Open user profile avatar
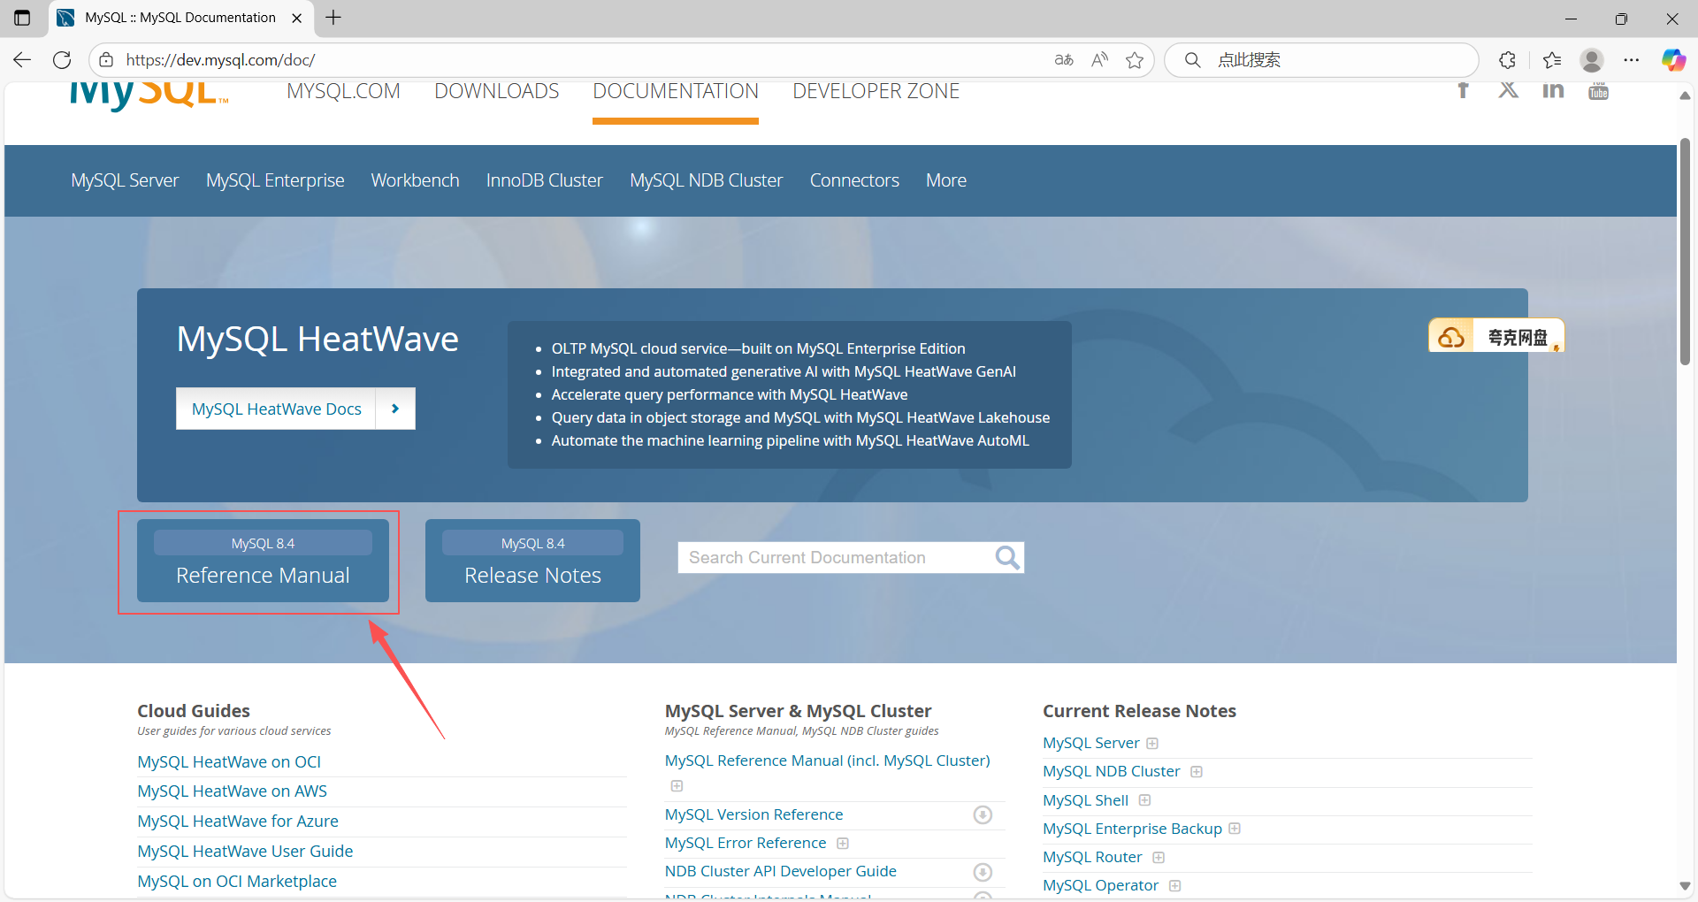This screenshot has width=1698, height=902. (x=1592, y=60)
